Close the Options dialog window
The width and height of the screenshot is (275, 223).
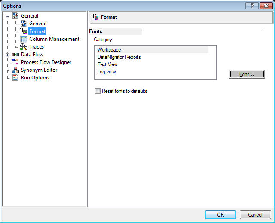tap(266, 6)
